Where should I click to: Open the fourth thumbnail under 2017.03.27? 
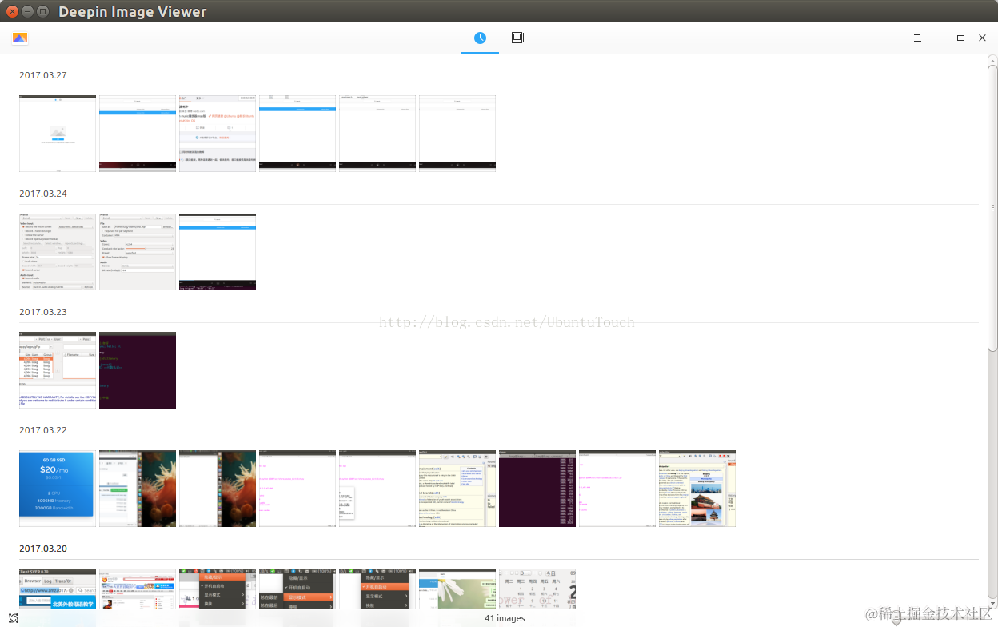297,134
